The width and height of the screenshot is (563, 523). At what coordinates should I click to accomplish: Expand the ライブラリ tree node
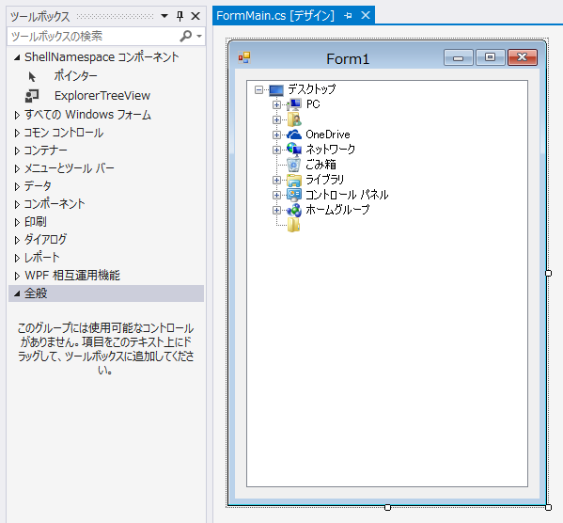[276, 180]
